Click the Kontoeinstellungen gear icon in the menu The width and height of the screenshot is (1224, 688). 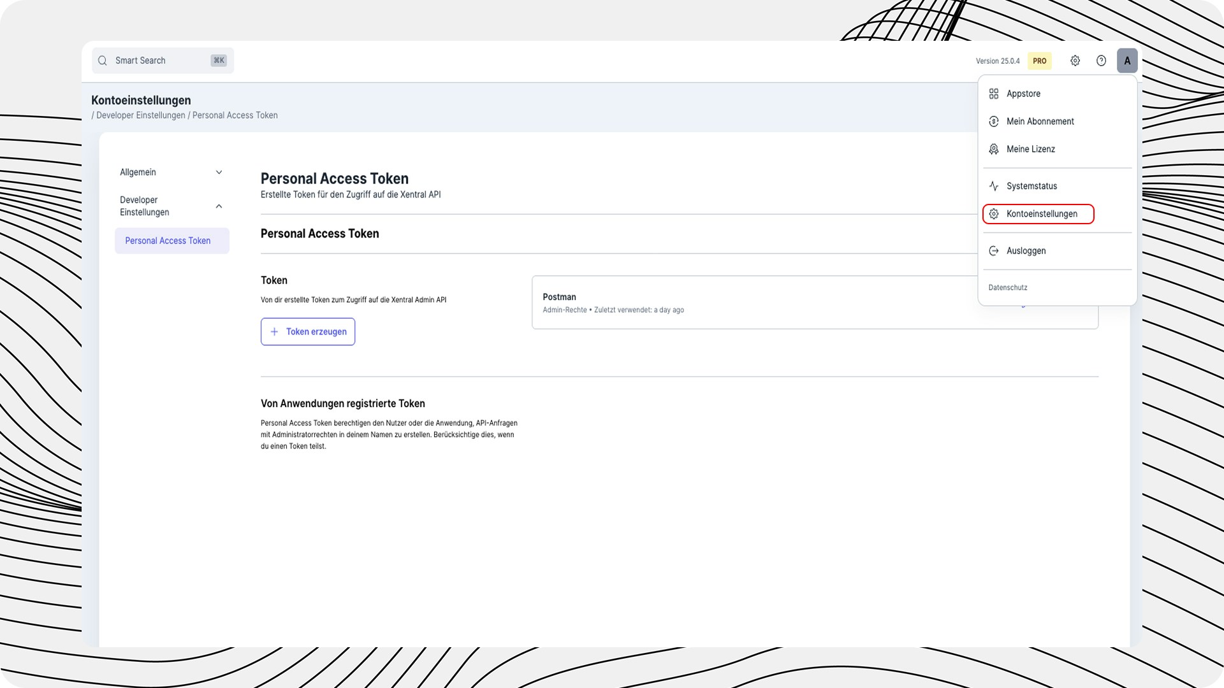(x=994, y=214)
